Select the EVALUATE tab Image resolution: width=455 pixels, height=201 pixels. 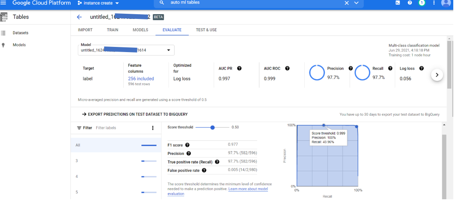(172, 30)
